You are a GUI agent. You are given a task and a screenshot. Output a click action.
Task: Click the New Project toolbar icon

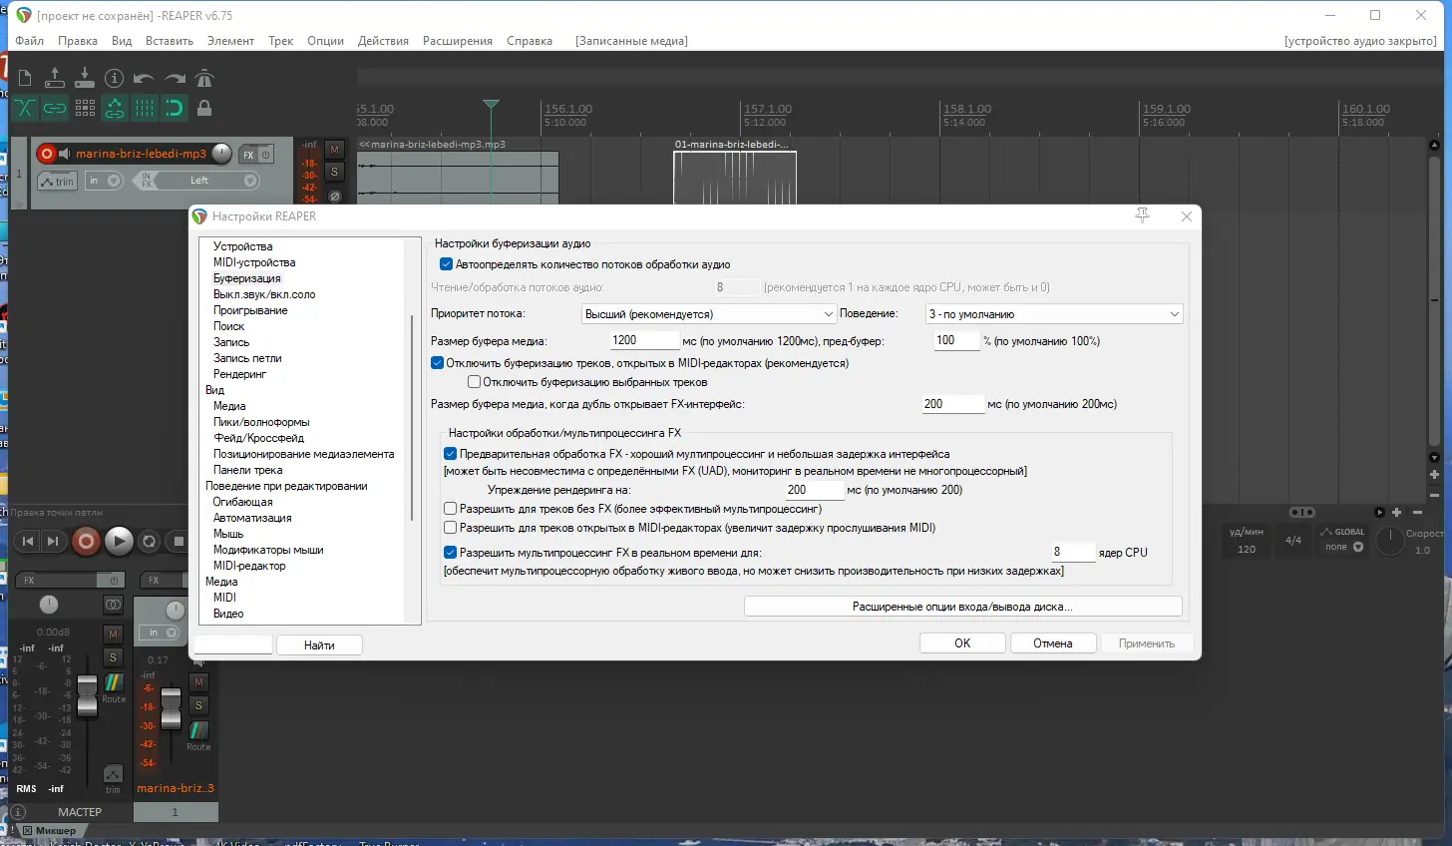pyautogui.click(x=26, y=78)
